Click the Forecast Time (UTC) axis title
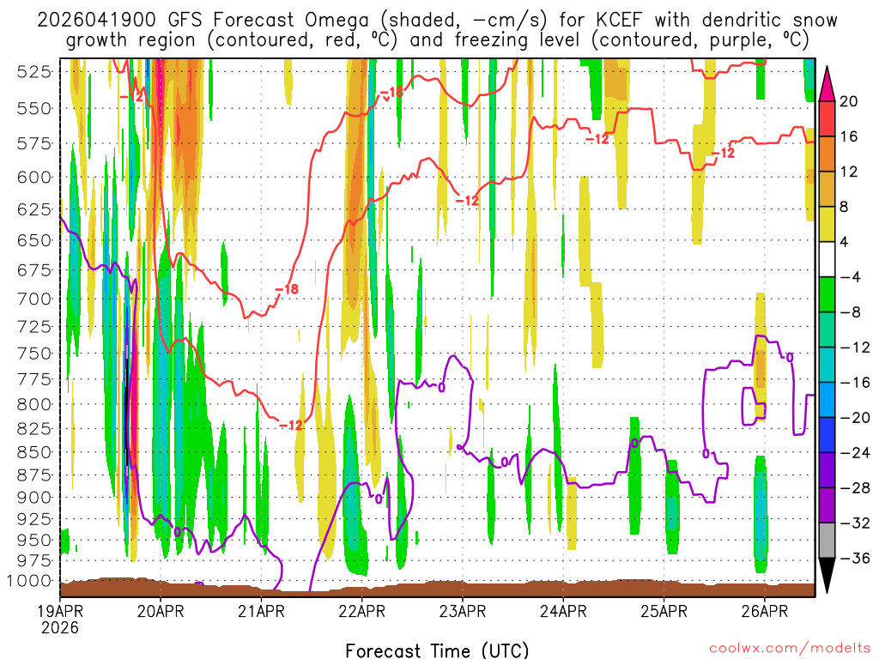Screen dimensions: 879x659 (437, 650)
